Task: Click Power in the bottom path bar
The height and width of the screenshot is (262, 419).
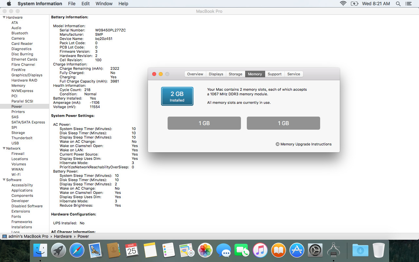Action: point(83,236)
